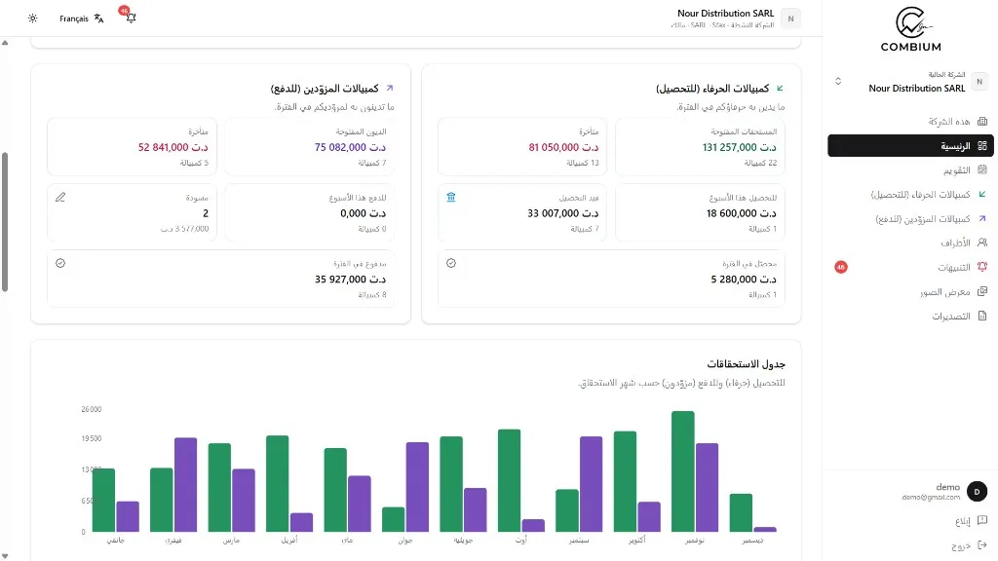Screen dimensions: 998x561
Task: Click green arrow icon by كمبيالات الحرفاء heading
Action: coord(781,88)
